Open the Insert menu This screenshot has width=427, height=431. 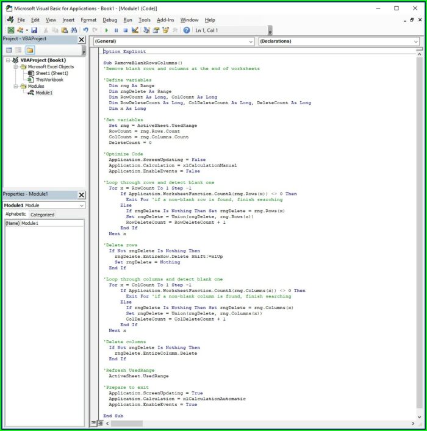click(68, 20)
